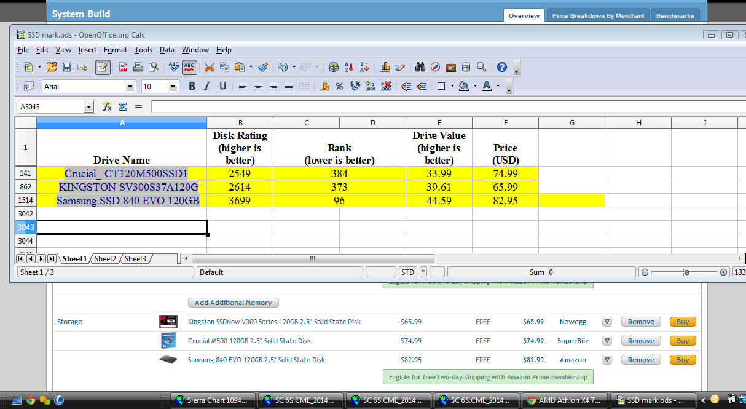
Task: Run Spelling check icon
Action: [x=174, y=67]
